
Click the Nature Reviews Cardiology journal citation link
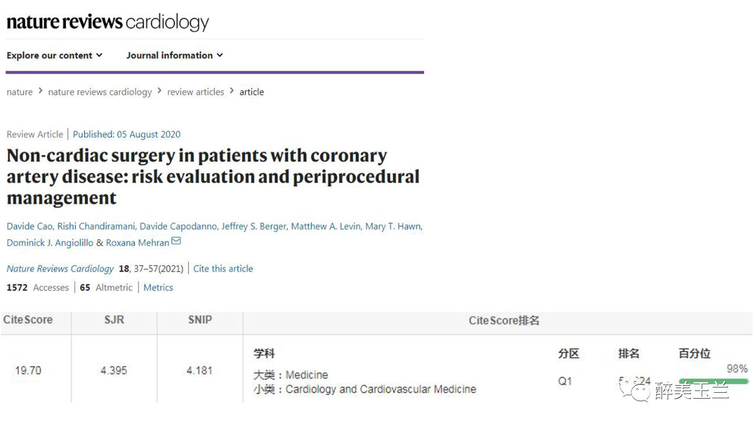tap(60, 269)
